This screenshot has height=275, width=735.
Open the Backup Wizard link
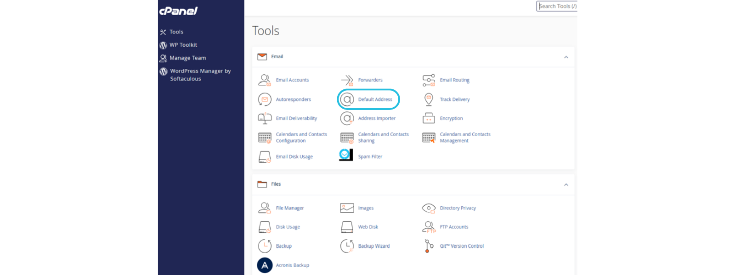click(374, 246)
